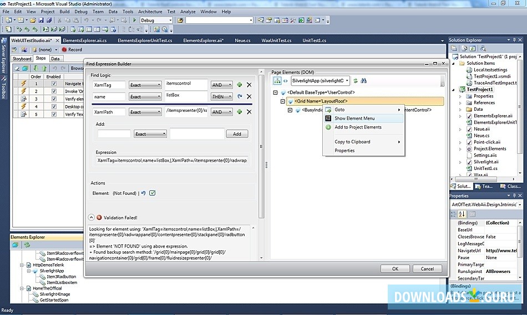Open SilverlightApp frame dropdown

(x=320, y=80)
